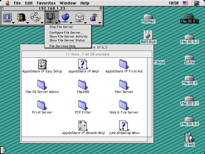Expand dropdown arrow beside pencil print icon
The image size is (205, 154).
point(42,23)
